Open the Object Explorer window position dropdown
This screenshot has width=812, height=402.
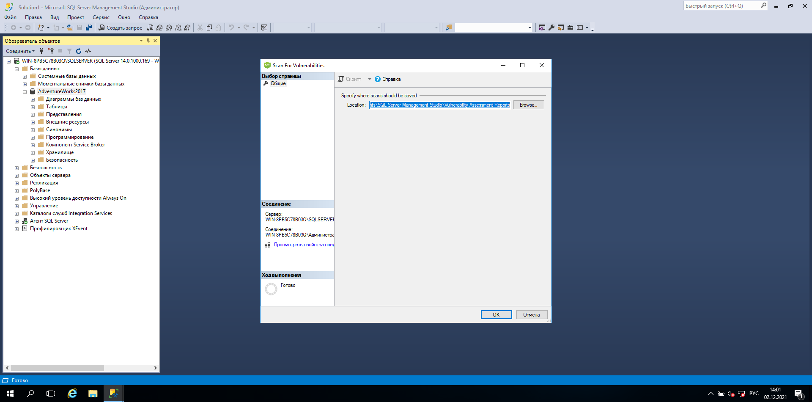[x=141, y=41]
